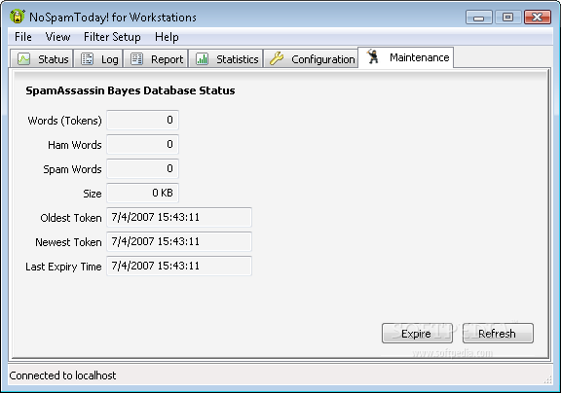561x393 pixels.
Task: Click the Log tab list icon
Action: point(87,59)
